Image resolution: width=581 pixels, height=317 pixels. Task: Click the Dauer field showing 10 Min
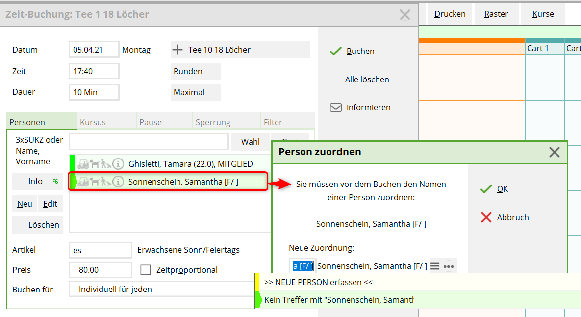click(94, 92)
